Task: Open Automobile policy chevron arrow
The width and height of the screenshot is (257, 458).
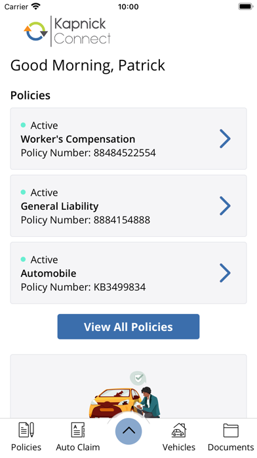Action: pos(225,273)
